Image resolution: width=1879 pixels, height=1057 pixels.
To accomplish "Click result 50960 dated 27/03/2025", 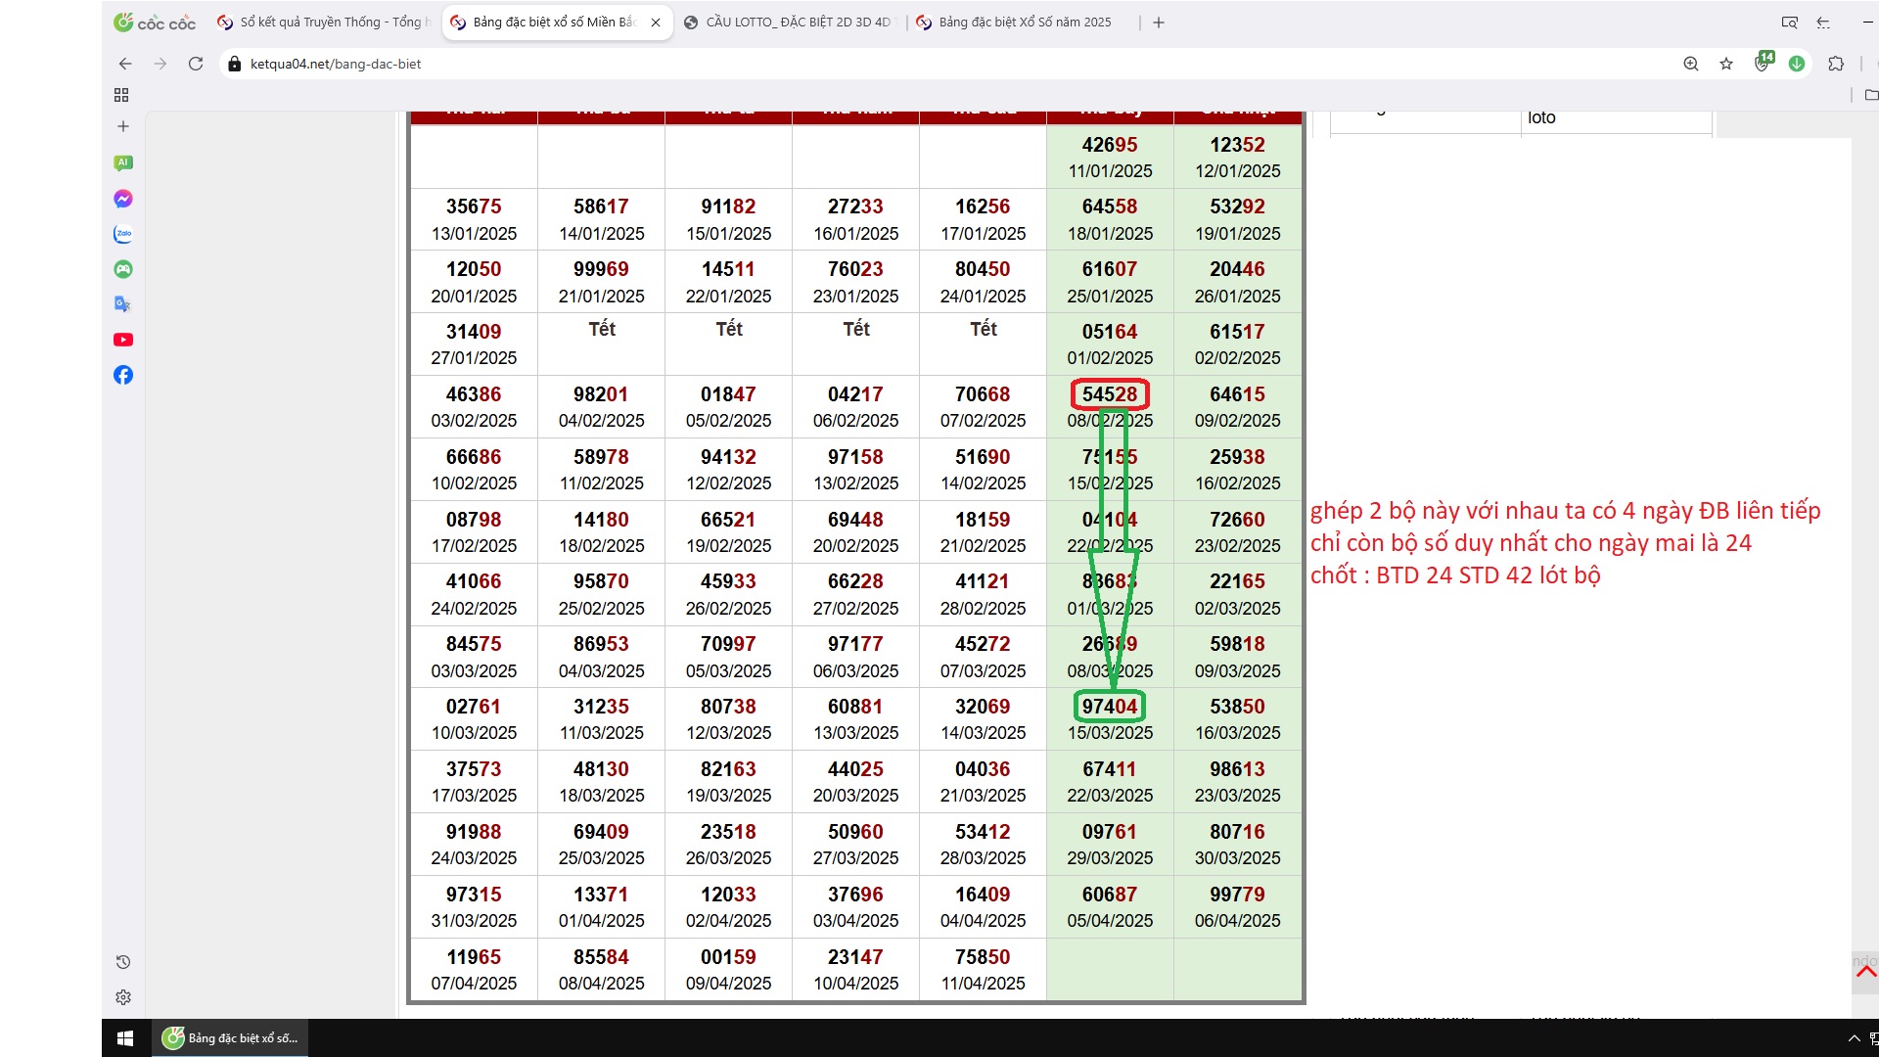I will tap(855, 832).
